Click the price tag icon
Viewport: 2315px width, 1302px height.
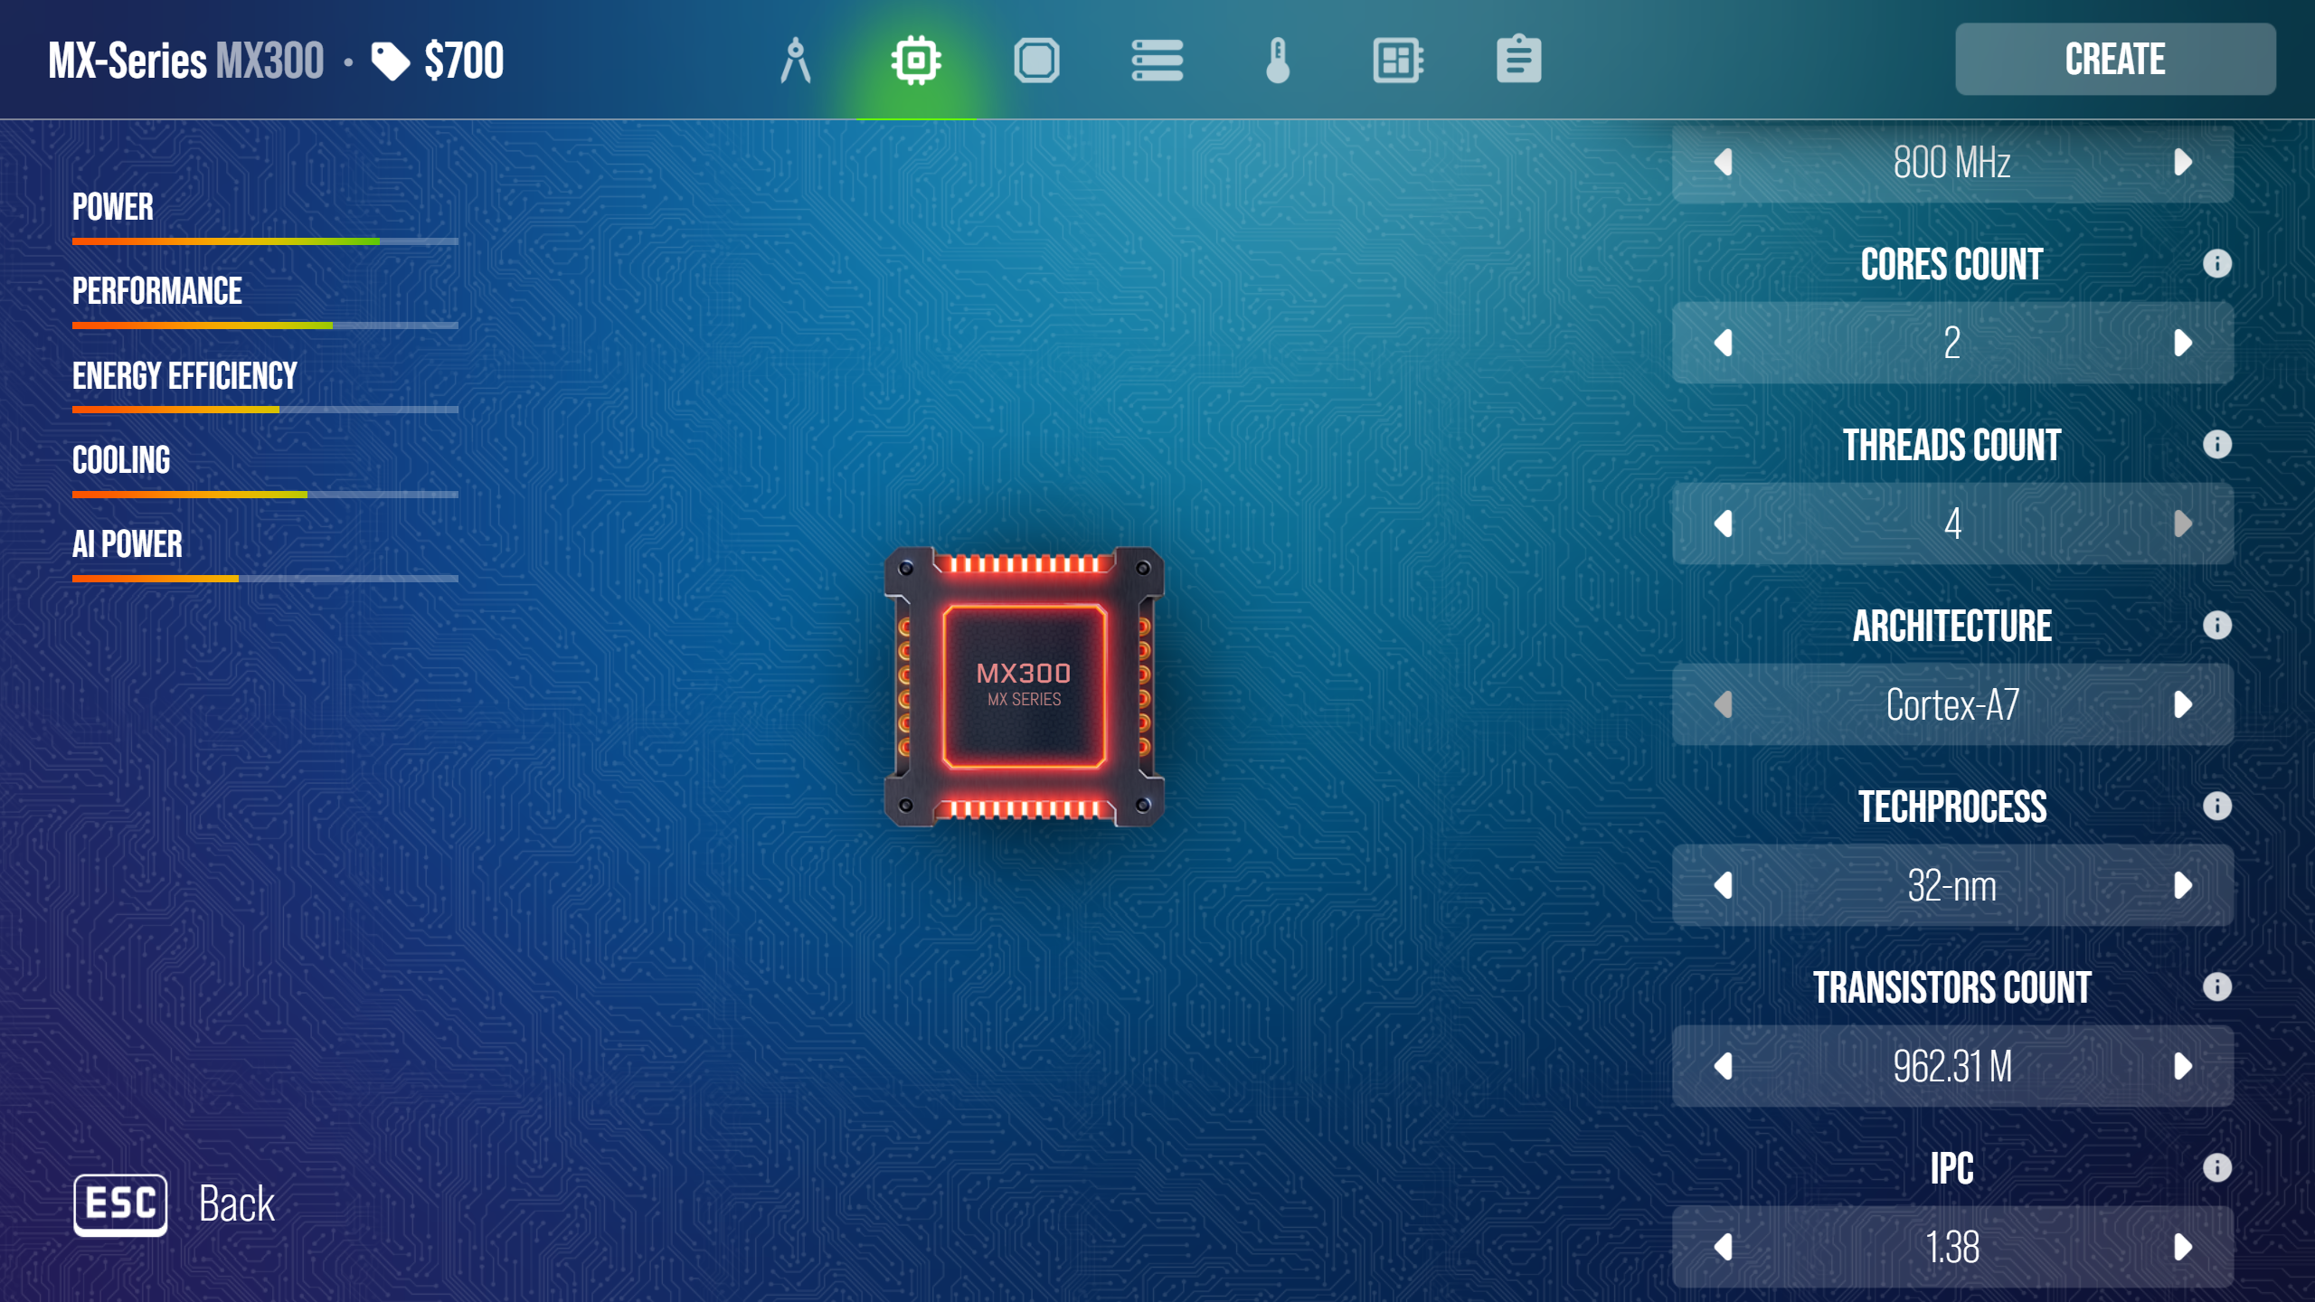pyautogui.click(x=391, y=61)
